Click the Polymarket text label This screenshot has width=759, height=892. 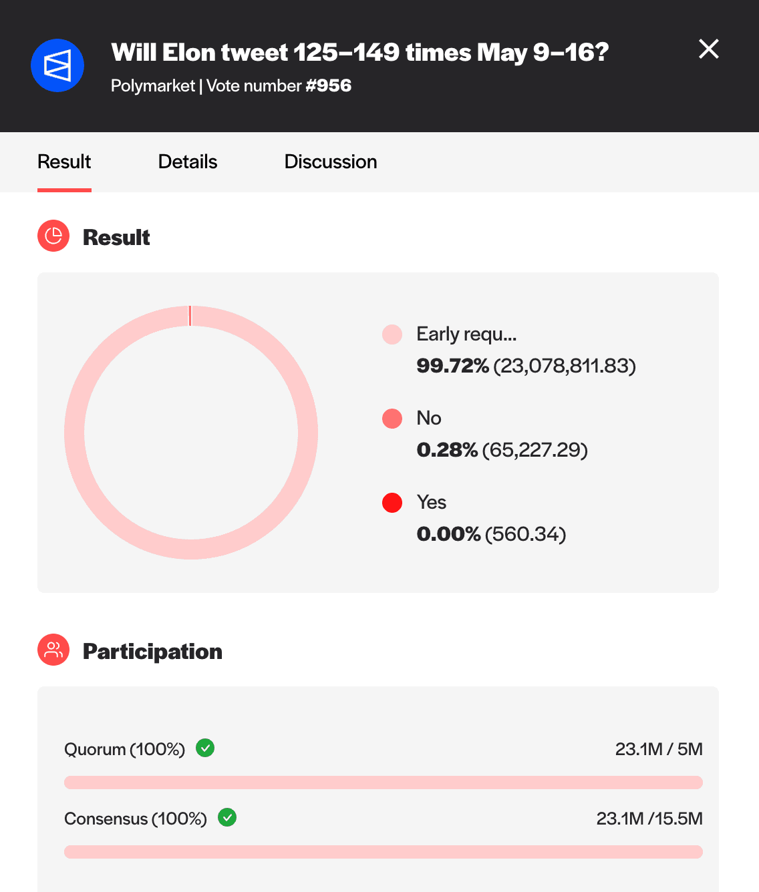pos(154,86)
